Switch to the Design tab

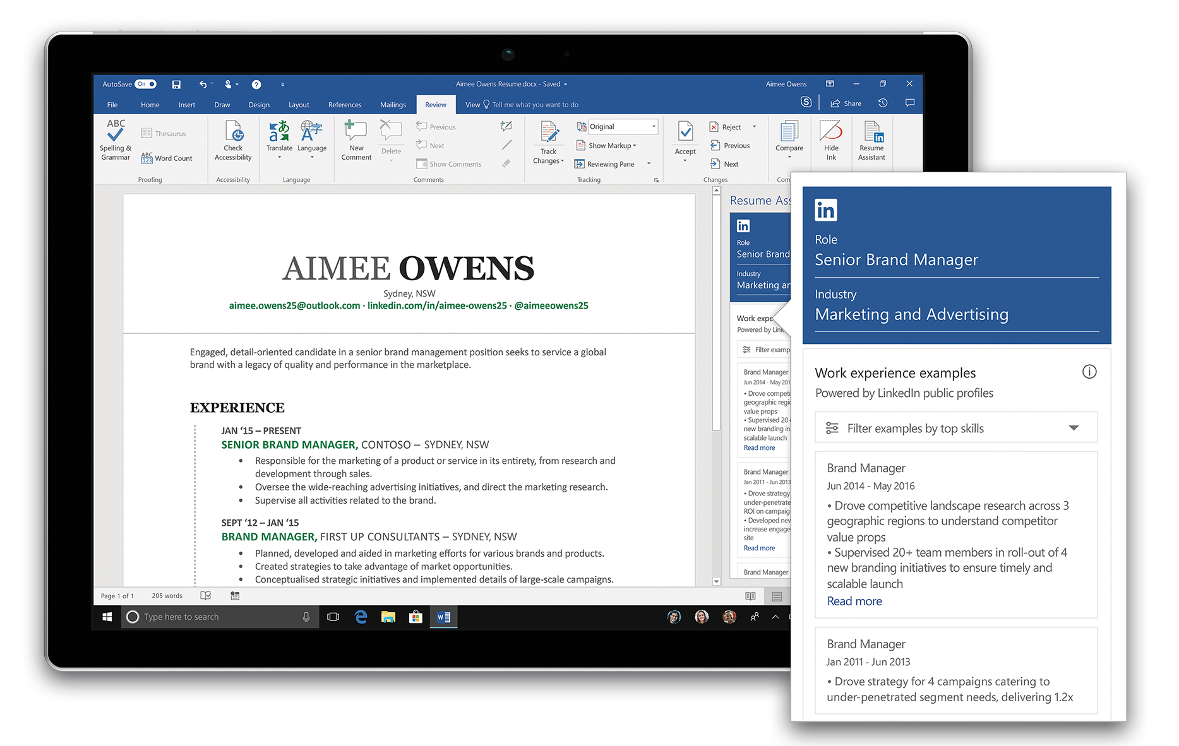[x=259, y=105]
